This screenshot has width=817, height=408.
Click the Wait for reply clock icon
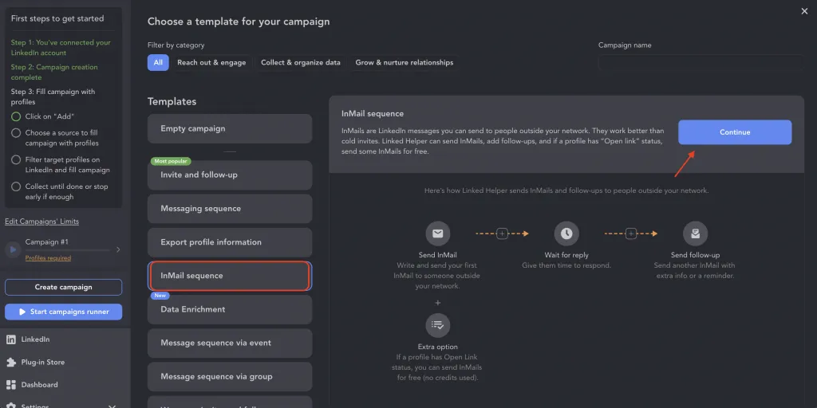click(566, 233)
